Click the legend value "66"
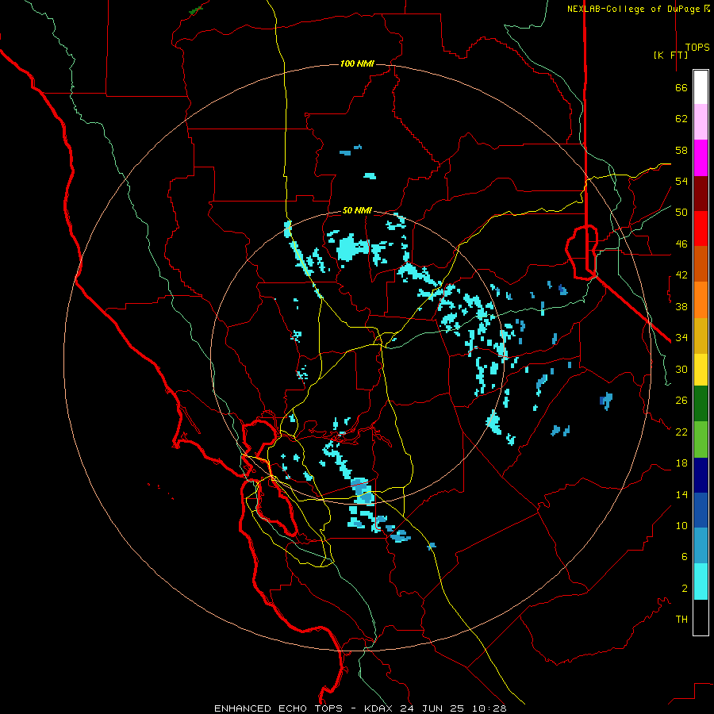714x714 pixels. pos(681,87)
